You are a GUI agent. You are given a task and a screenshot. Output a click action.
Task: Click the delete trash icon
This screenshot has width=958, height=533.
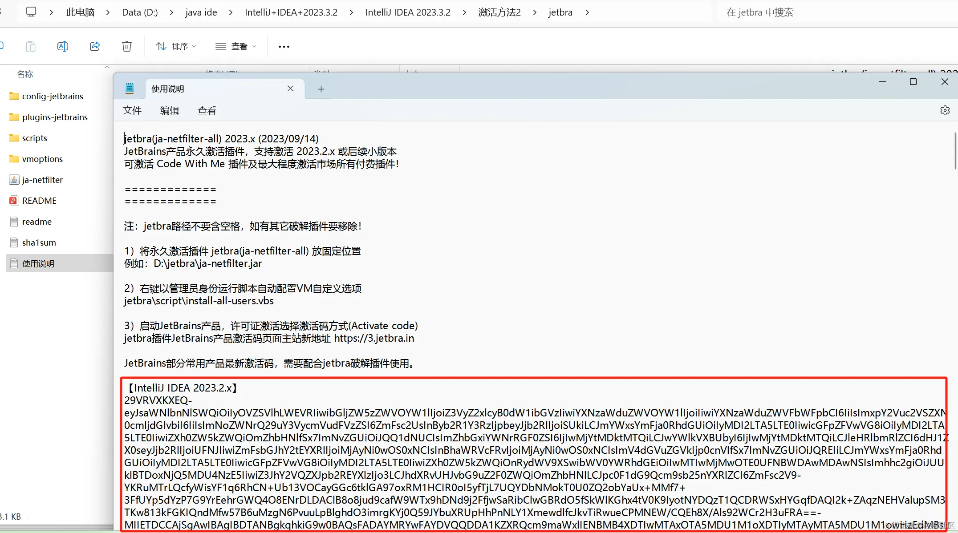pyautogui.click(x=127, y=46)
